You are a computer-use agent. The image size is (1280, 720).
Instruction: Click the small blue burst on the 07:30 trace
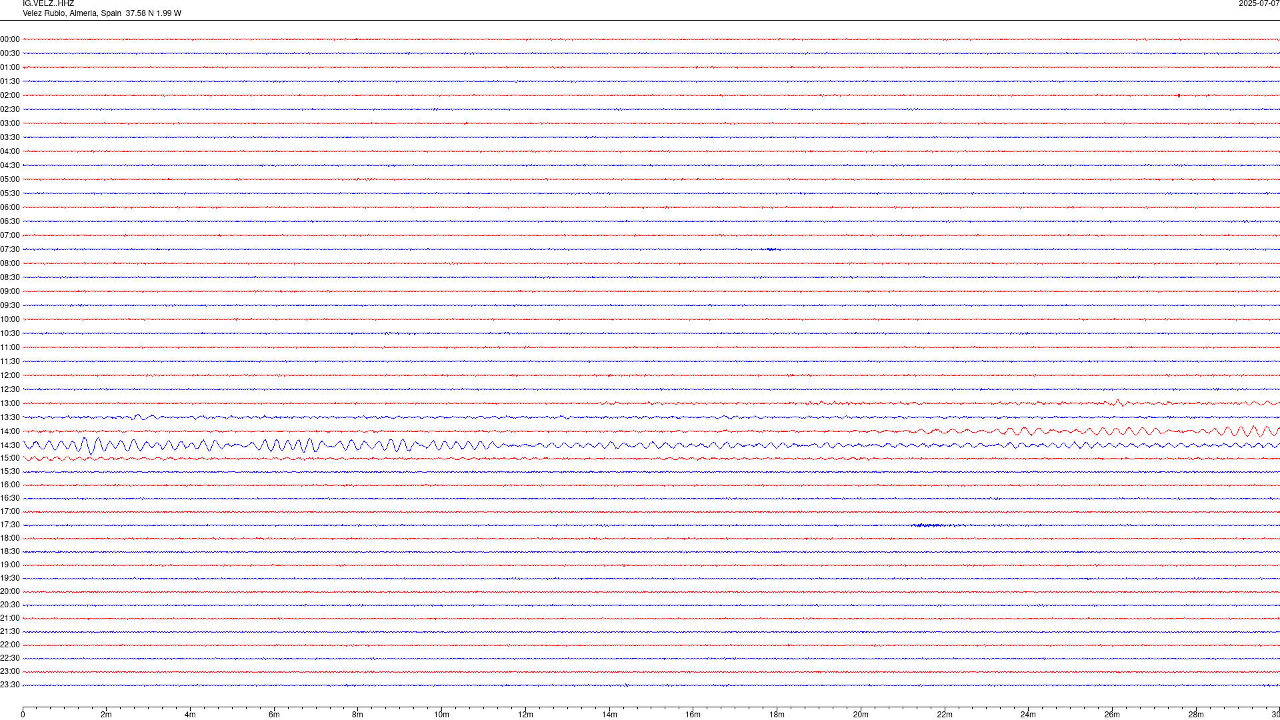click(x=771, y=249)
